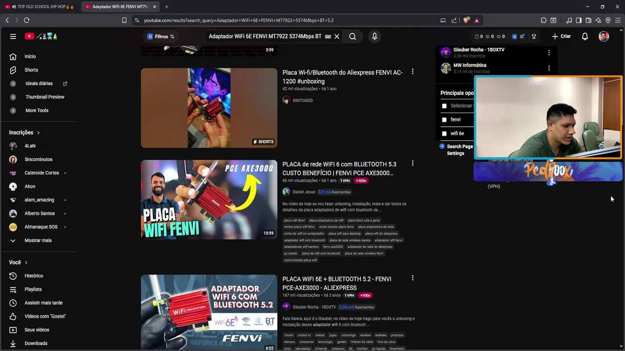Share this page icon in address bar

pyautogui.click(x=454, y=20)
